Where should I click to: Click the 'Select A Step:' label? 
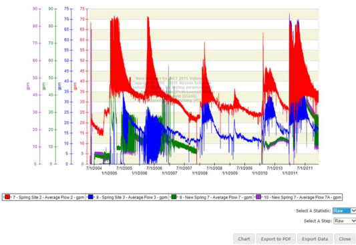tap(318, 221)
